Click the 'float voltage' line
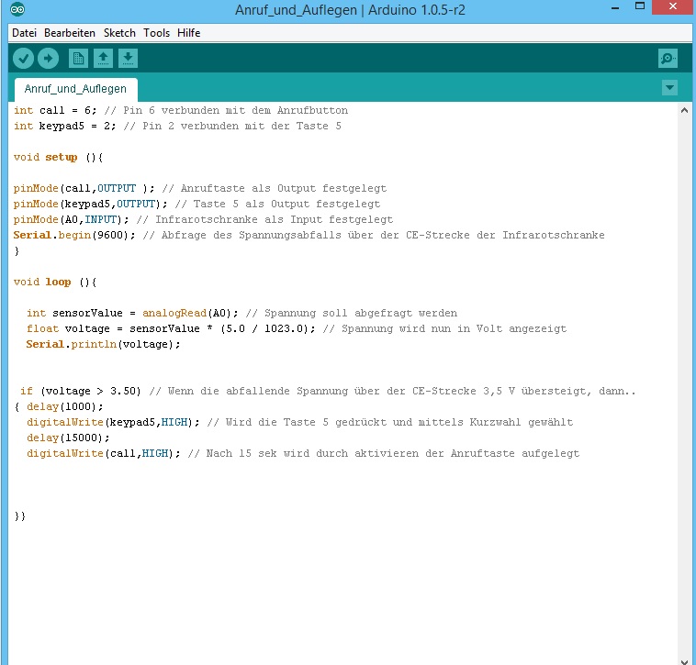The width and height of the screenshot is (696, 665). 297,328
